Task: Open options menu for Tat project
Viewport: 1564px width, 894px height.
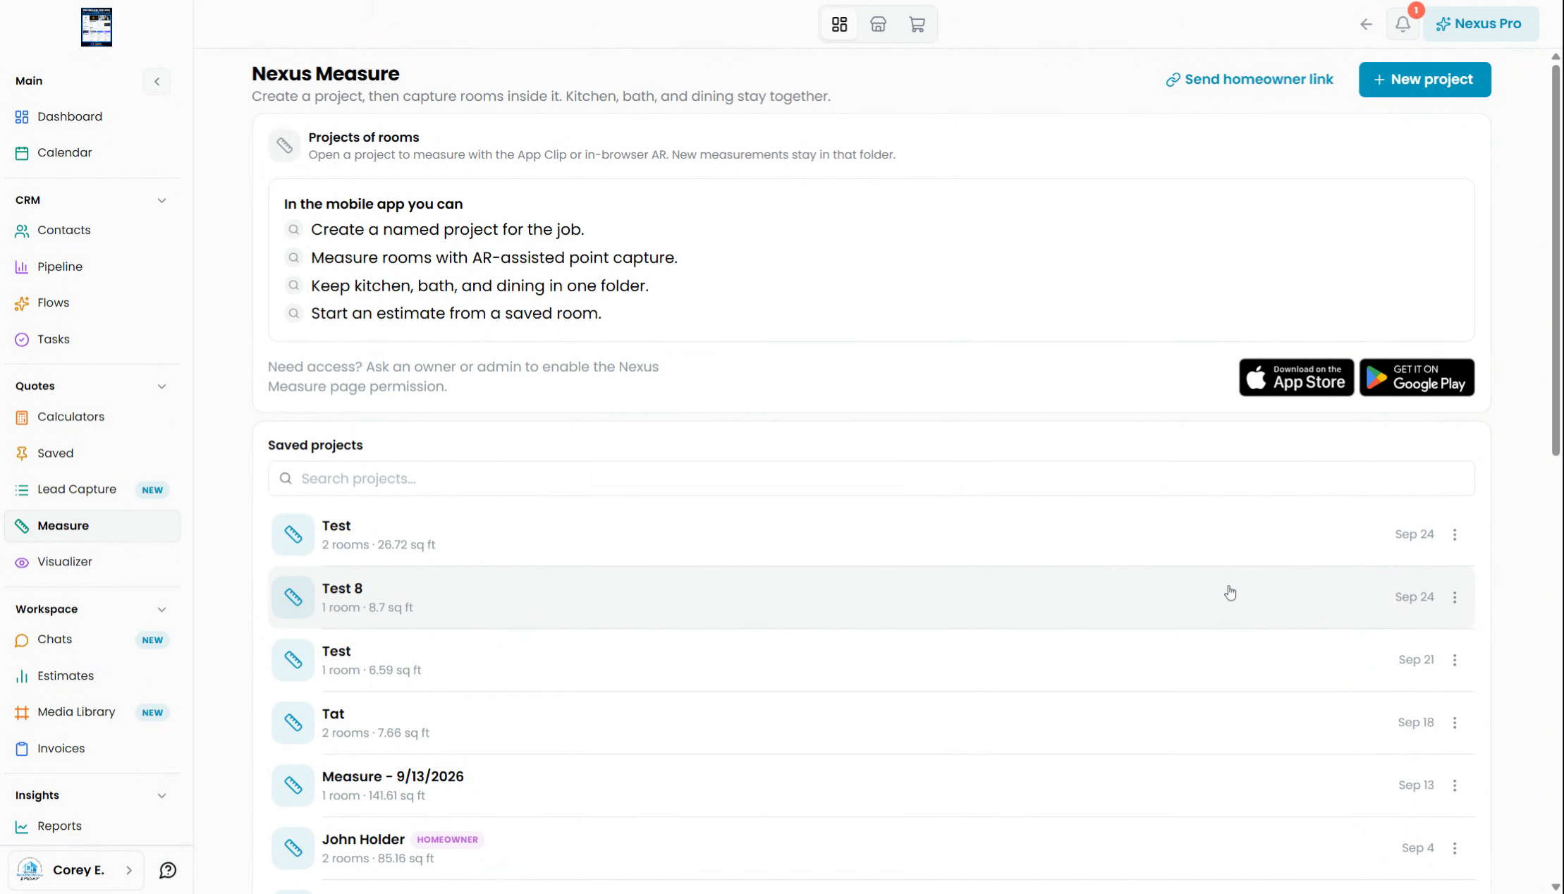Action: [x=1455, y=723]
